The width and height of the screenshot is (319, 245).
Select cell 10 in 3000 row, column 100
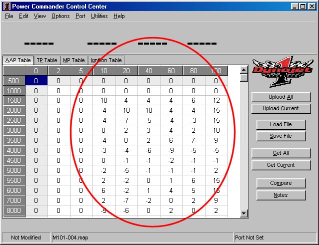point(216,130)
